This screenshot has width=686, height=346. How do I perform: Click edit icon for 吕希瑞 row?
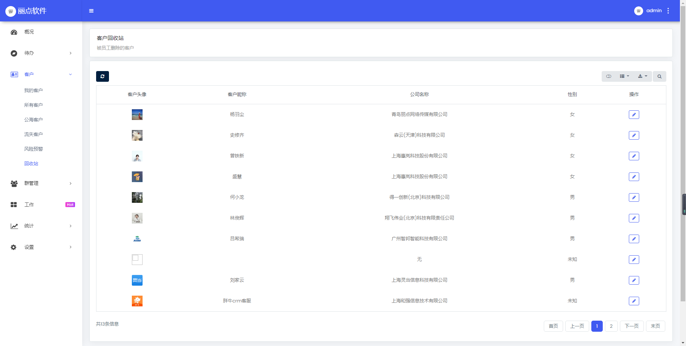(x=634, y=239)
